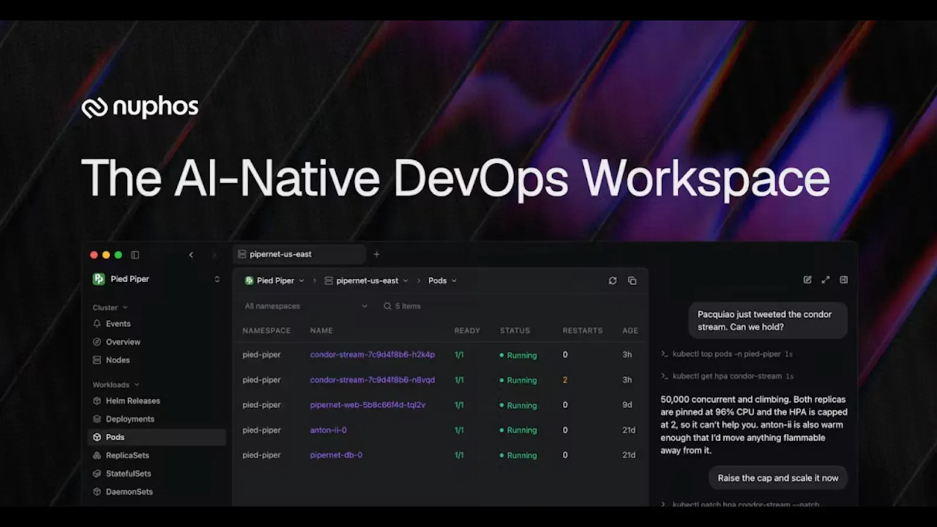Image resolution: width=937 pixels, height=527 pixels.
Task: Sort by AGE column header
Action: click(630, 331)
